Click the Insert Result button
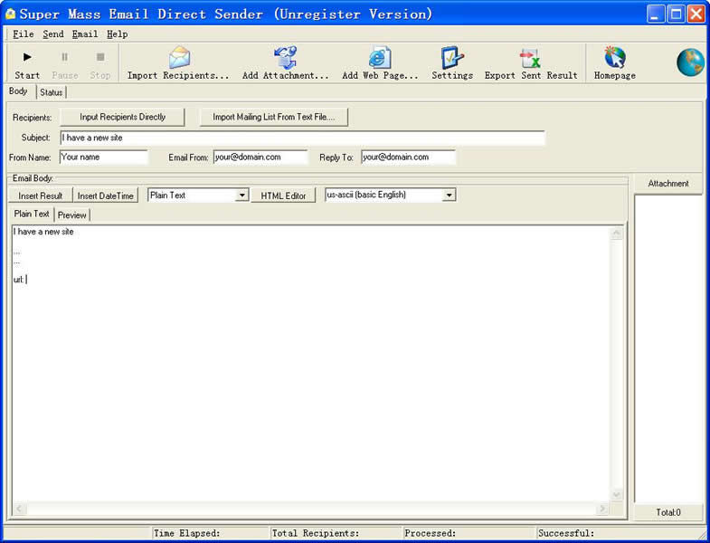 pyautogui.click(x=41, y=195)
